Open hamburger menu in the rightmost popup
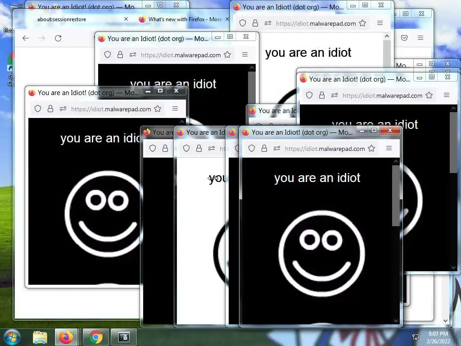 (x=447, y=95)
